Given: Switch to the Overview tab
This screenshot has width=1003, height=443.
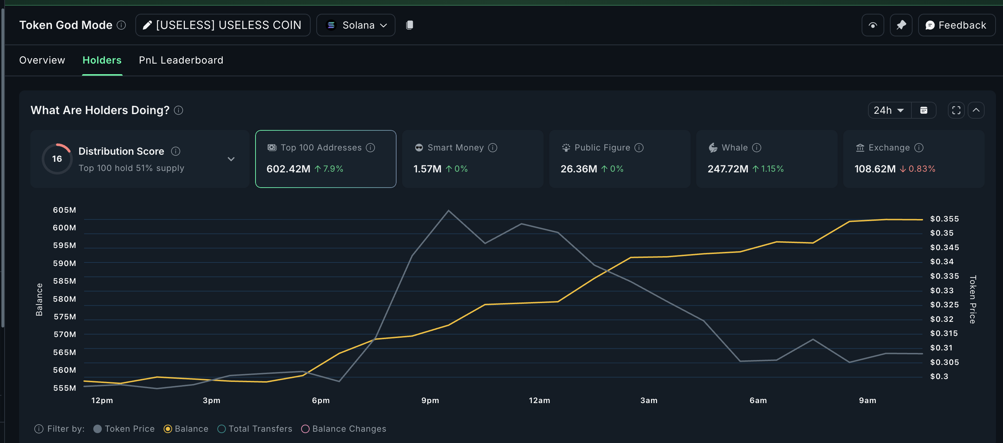Looking at the screenshot, I should 42,60.
